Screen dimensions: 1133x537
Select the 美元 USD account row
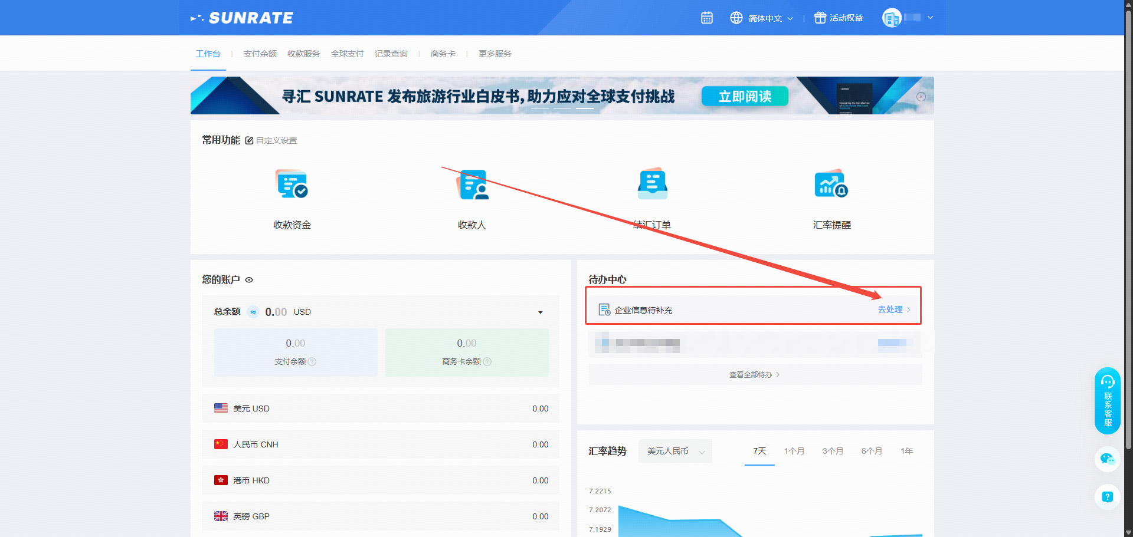(381, 408)
